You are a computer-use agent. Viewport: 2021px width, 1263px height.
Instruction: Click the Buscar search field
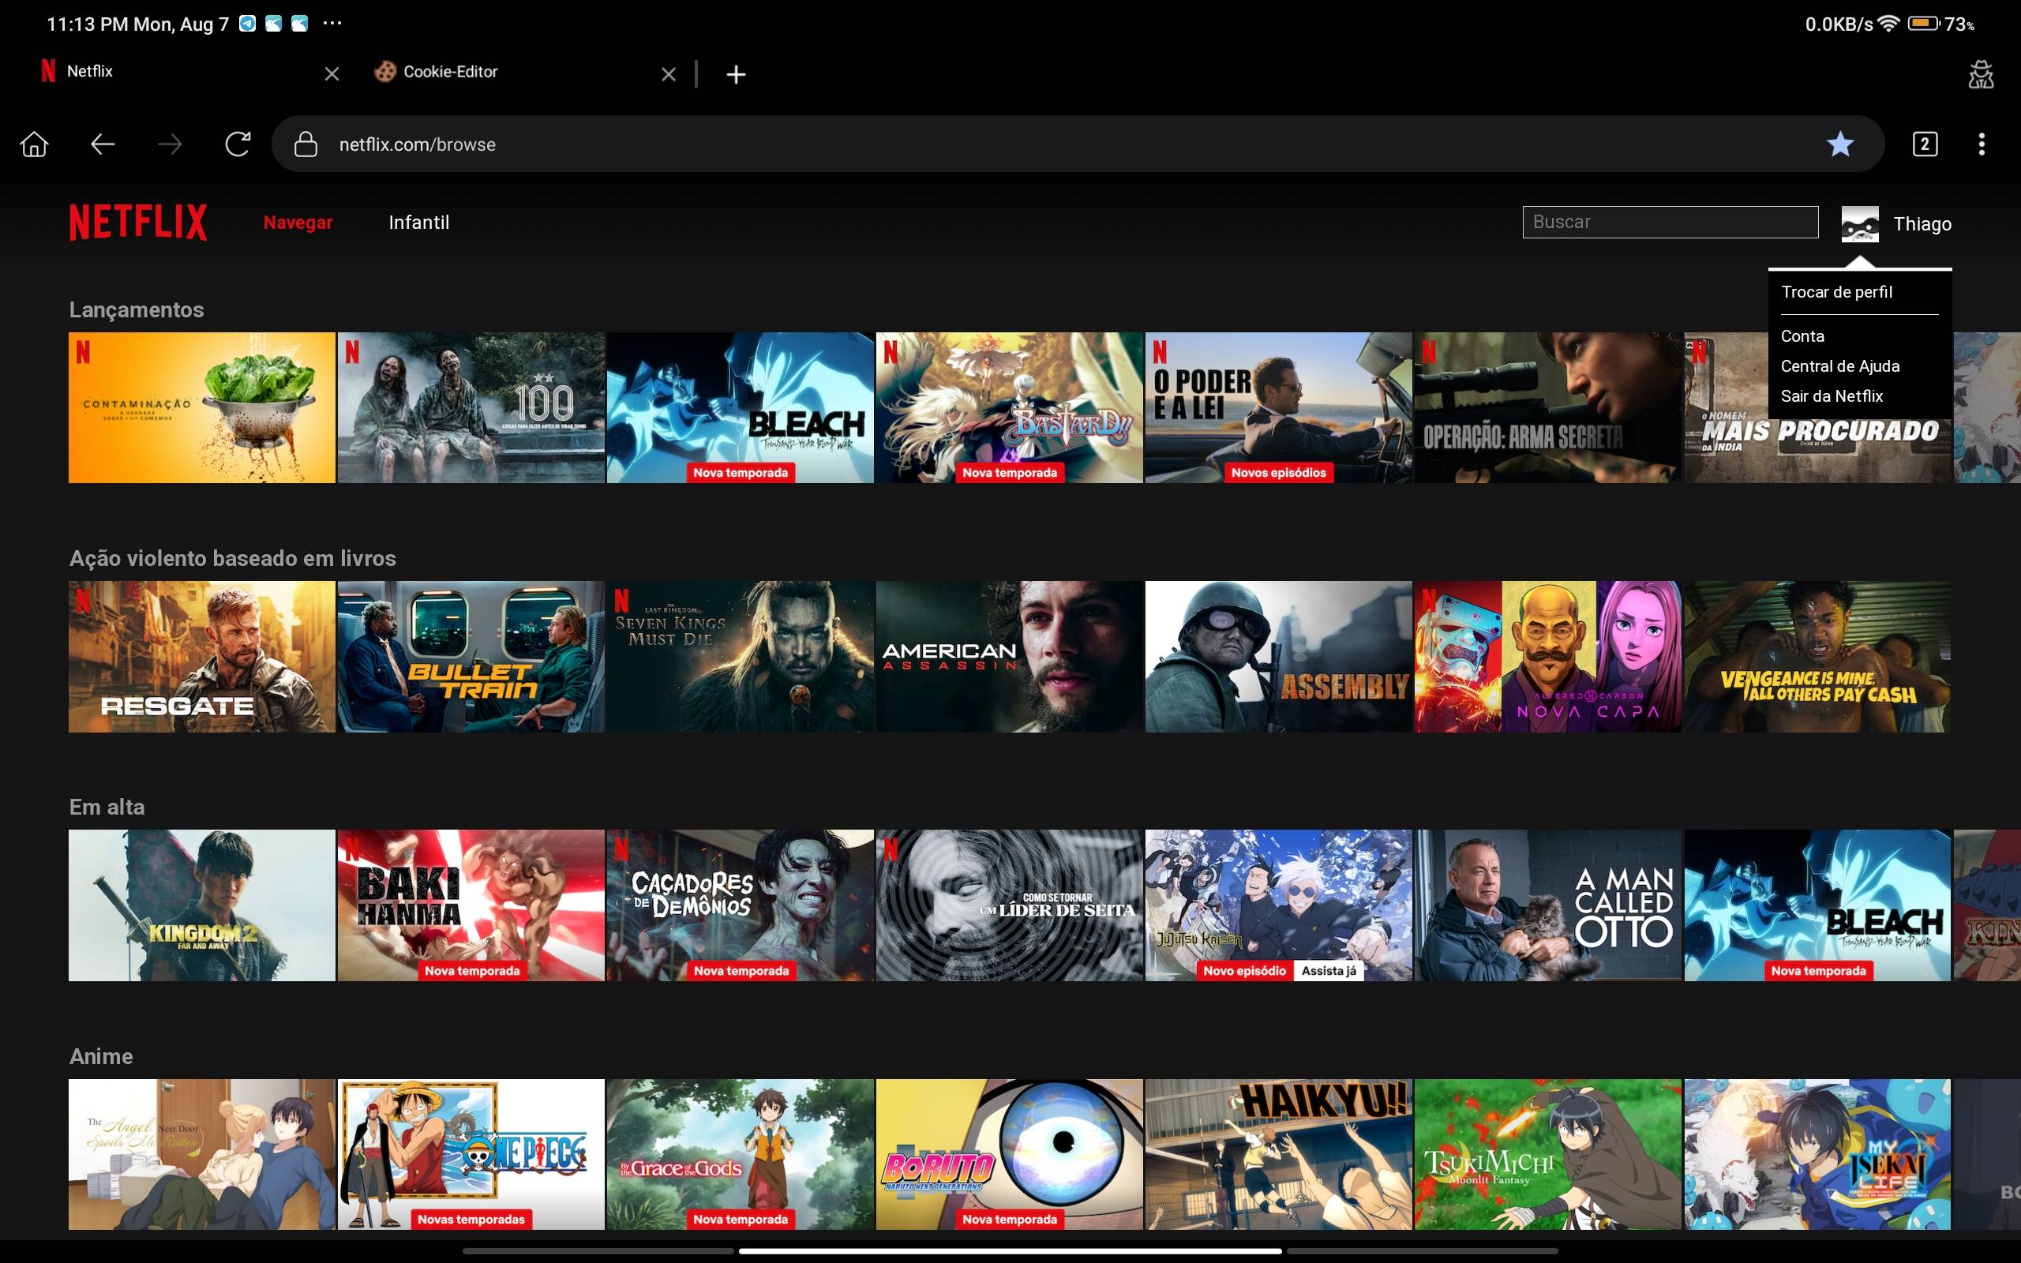[x=1669, y=222]
